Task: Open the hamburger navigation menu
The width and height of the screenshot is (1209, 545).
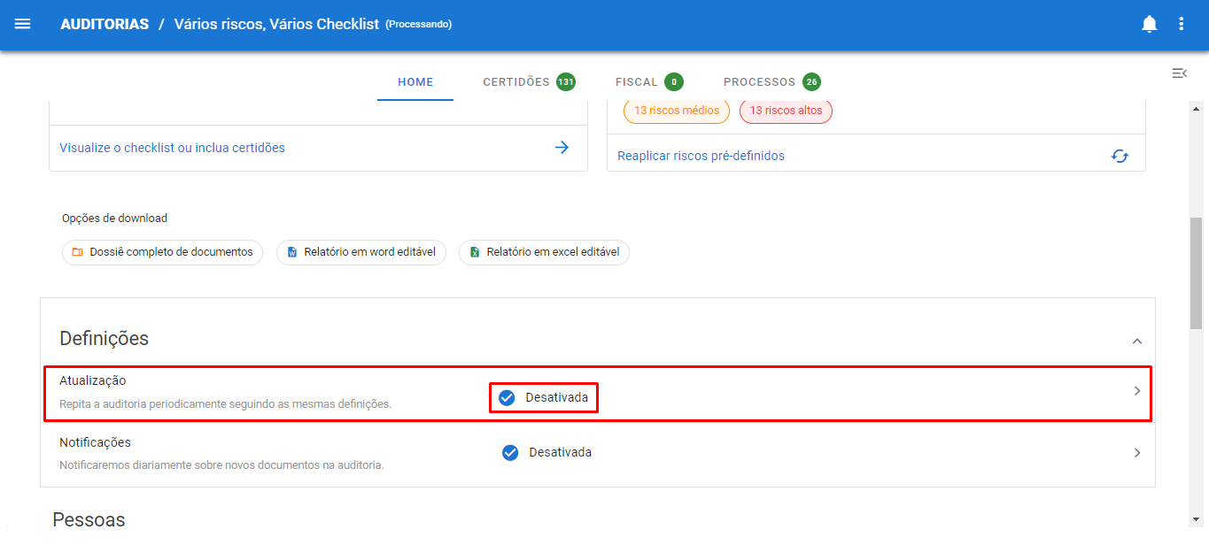Action: coord(23,24)
